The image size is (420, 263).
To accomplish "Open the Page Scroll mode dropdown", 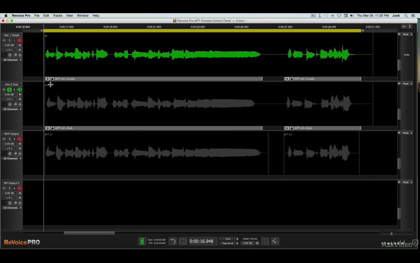I will [229, 243].
